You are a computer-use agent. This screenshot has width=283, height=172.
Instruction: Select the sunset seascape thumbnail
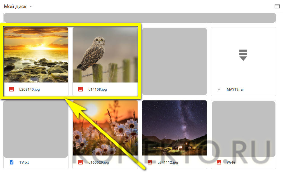[x=36, y=55]
